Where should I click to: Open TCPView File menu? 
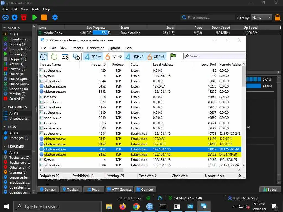point(43,48)
